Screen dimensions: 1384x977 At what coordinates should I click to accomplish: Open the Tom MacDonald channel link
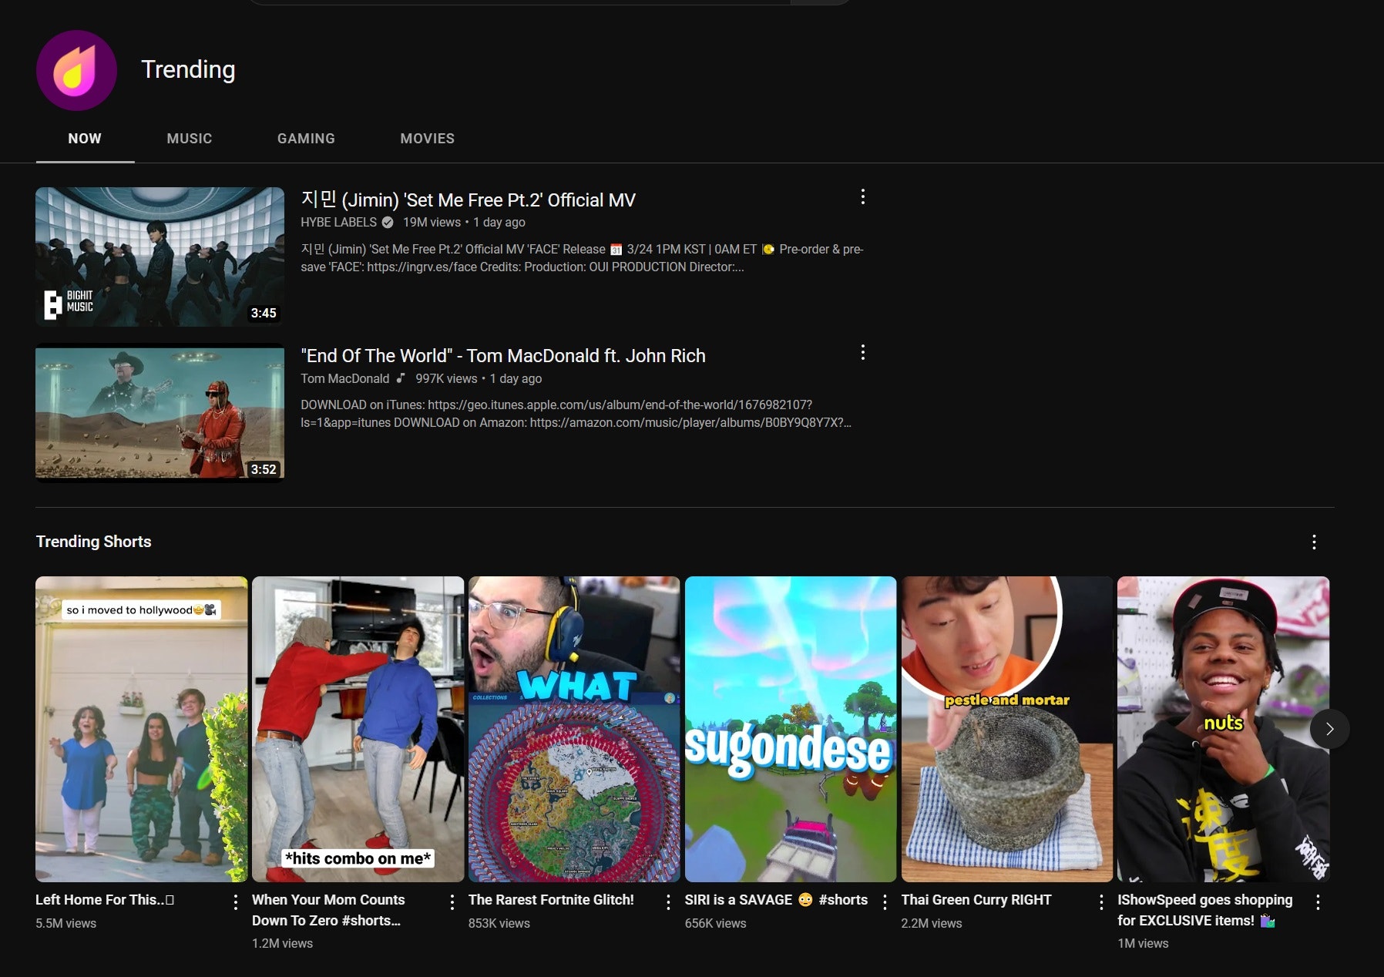click(344, 379)
